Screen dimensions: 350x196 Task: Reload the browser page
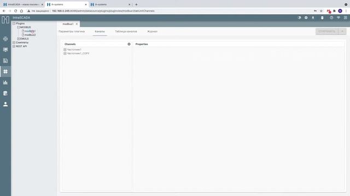pyautogui.click(x=16, y=11)
